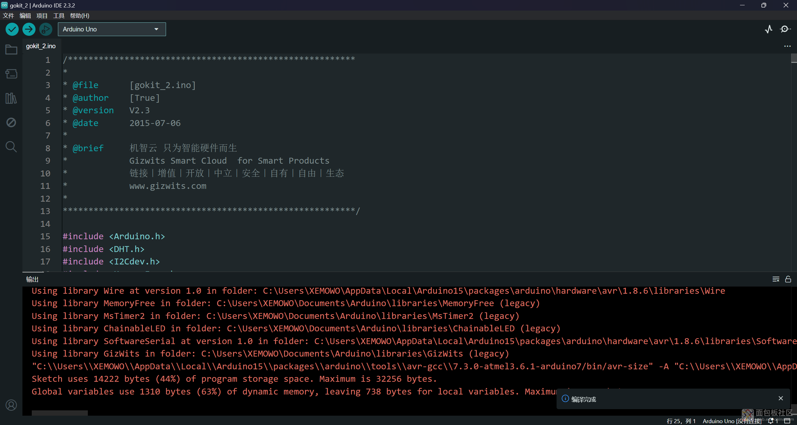This screenshot has width=797, height=425.
Task: Open the 文件 menu
Action: pos(8,16)
